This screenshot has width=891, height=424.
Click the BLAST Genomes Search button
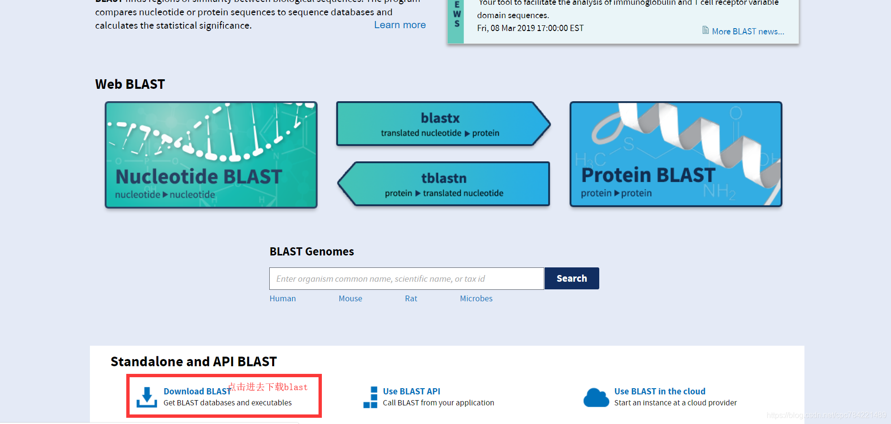click(x=572, y=278)
